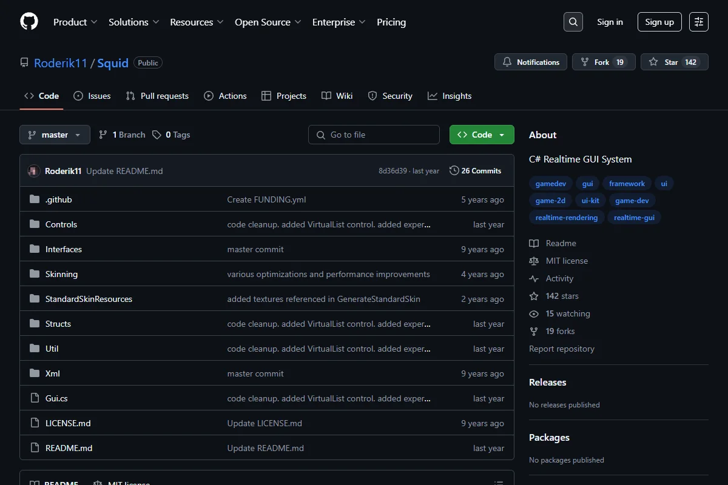Image resolution: width=728 pixels, height=485 pixels.
Task: Click the Notifications bell button
Action: point(531,62)
